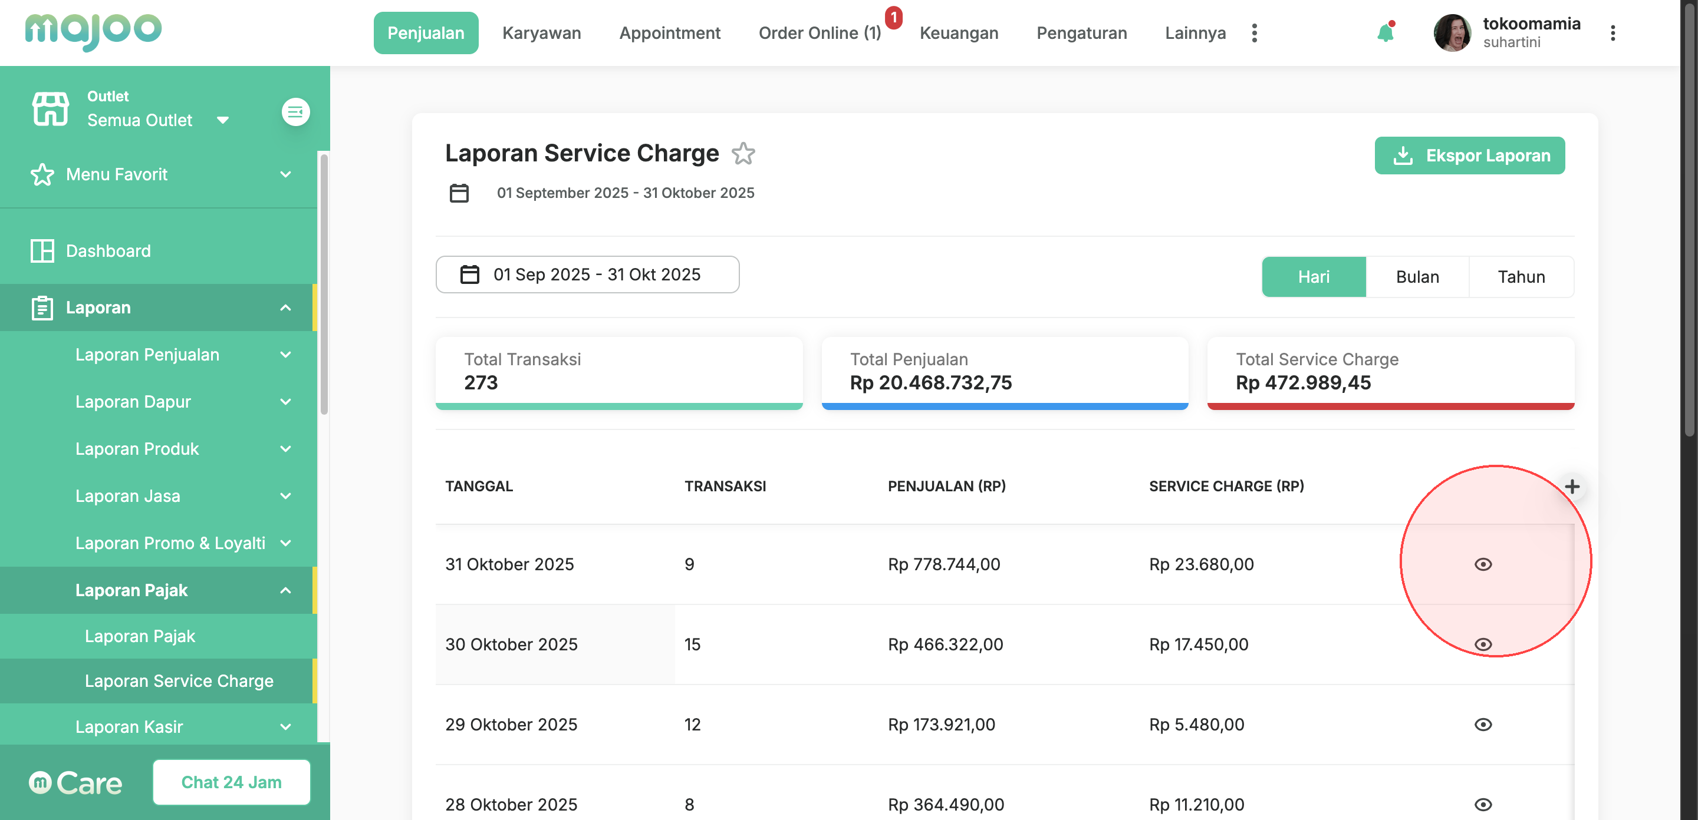This screenshot has height=820, width=1698.
Task: Click the tokoomamia profile avatar
Action: 1452,33
